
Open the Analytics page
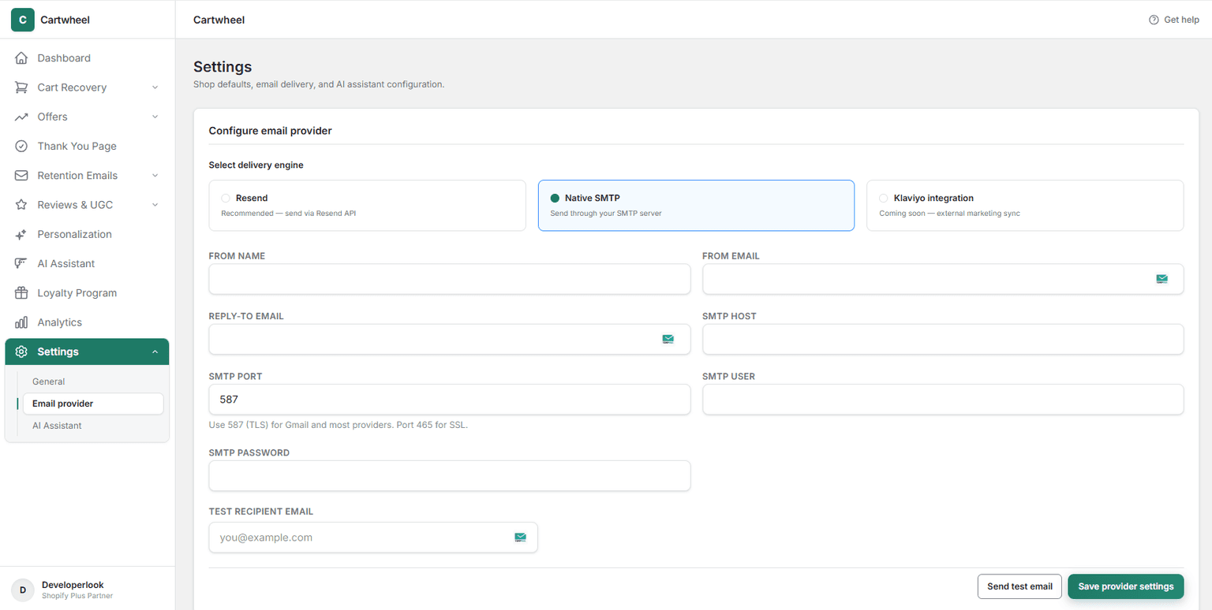(87, 322)
